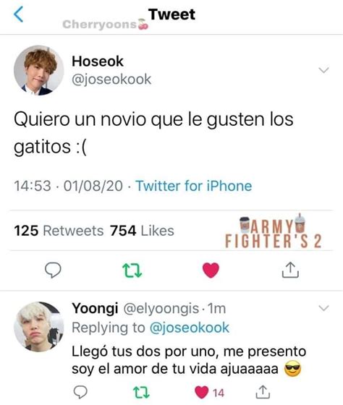Screen dimensions: 343x405
Task: Unlike Hoseok's tweet via red heart
Action: click(211, 270)
